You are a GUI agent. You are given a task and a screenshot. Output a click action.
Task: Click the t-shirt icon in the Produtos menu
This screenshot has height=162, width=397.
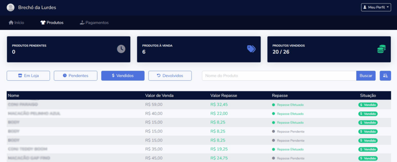click(43, 22)
